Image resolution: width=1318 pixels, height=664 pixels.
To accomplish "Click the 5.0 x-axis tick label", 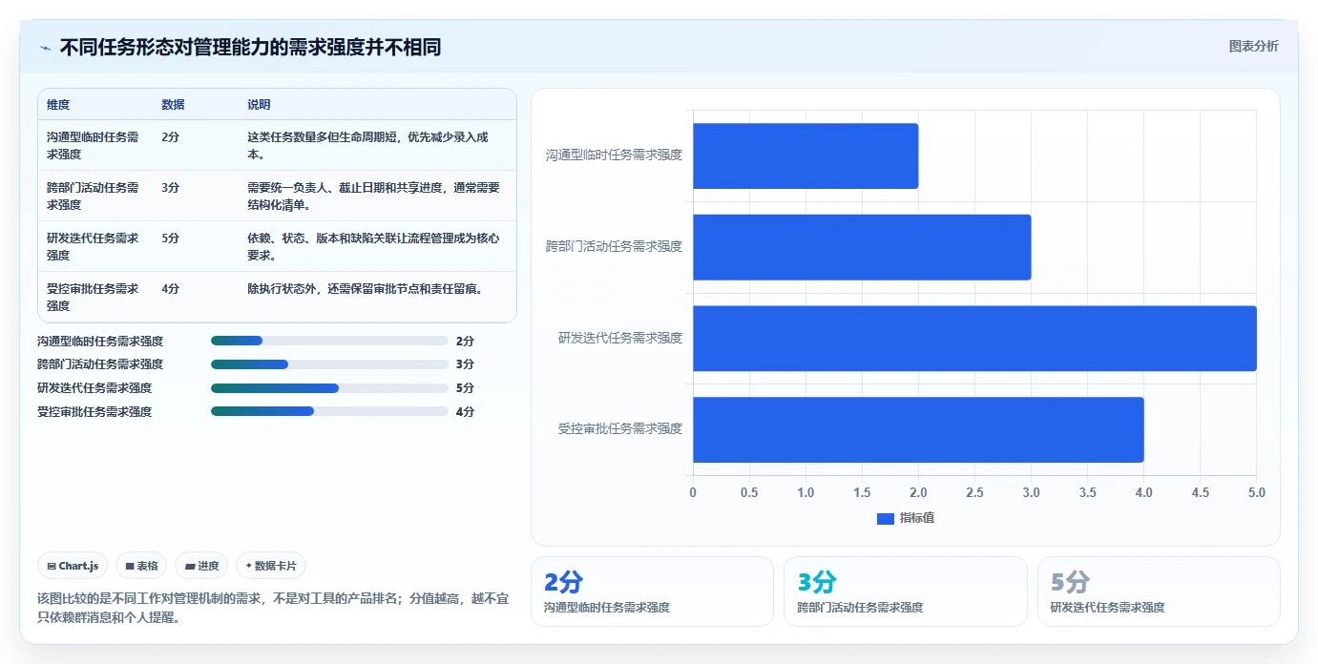I will [x=1256, y=493].
